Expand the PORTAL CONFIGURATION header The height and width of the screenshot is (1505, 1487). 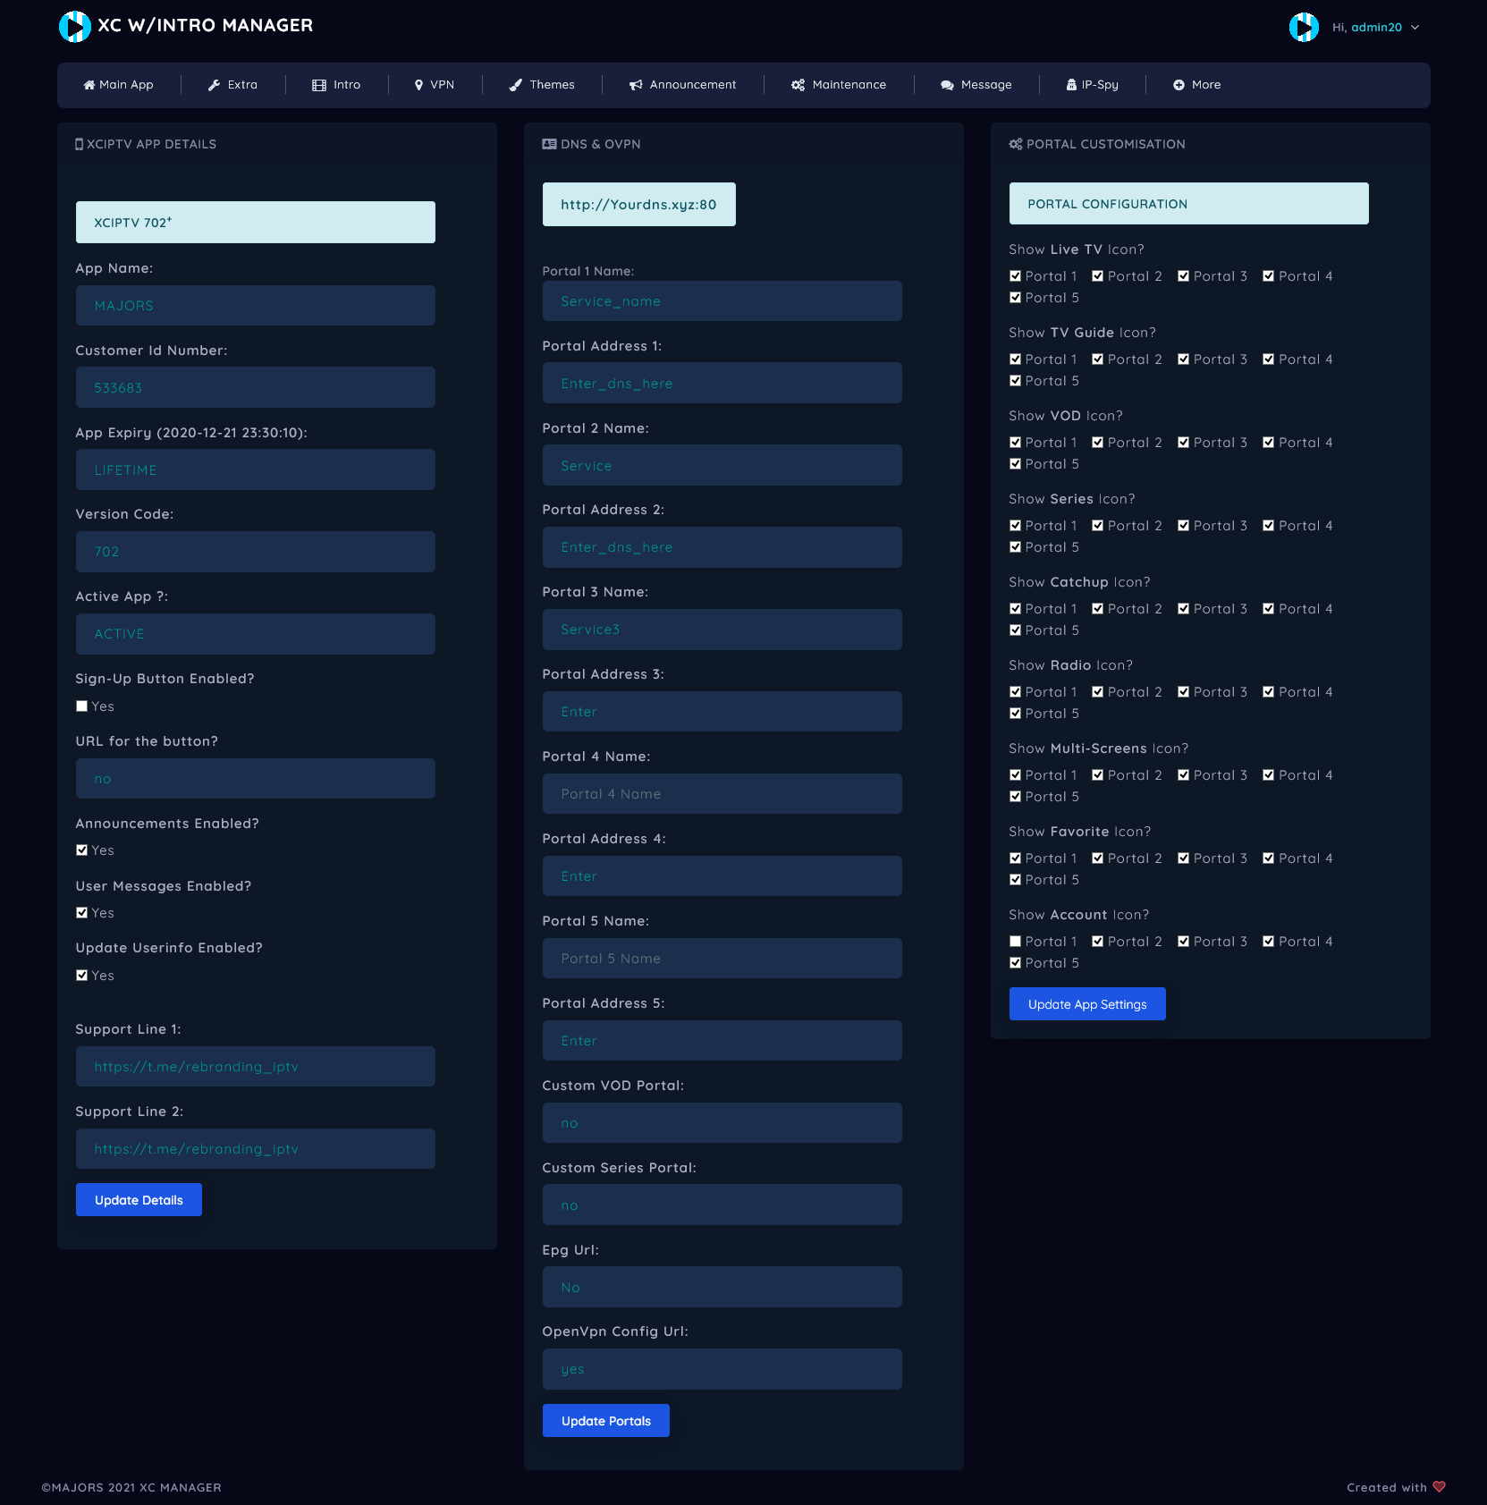click(1188, 204)
